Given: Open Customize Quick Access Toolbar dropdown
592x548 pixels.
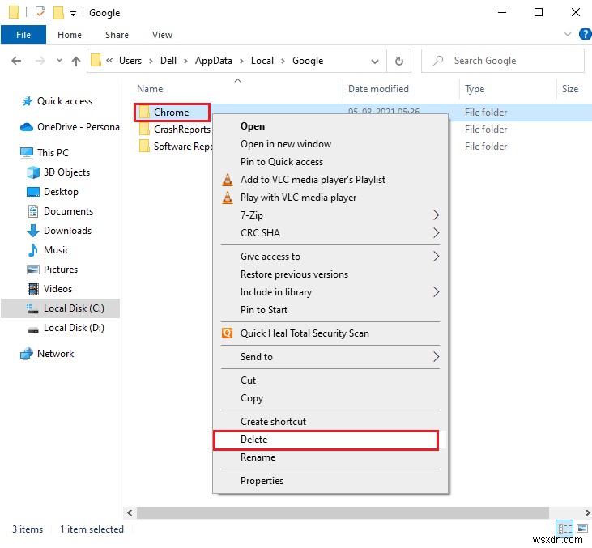Looking at the screenshot, I should click(73, 14).
